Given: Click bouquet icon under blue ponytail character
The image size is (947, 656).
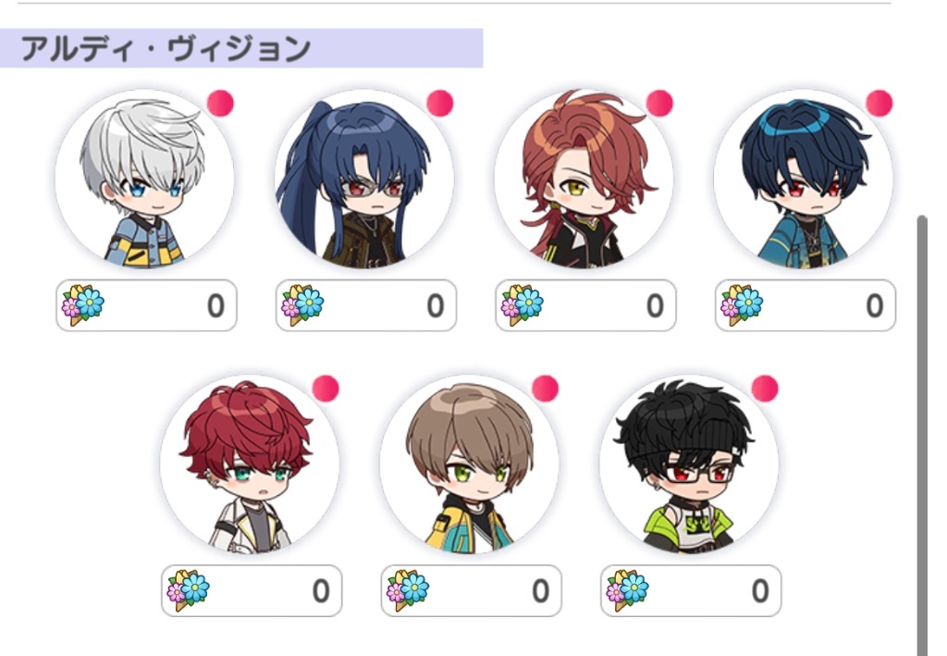Looking at the screenshot, I should [302, 305].
